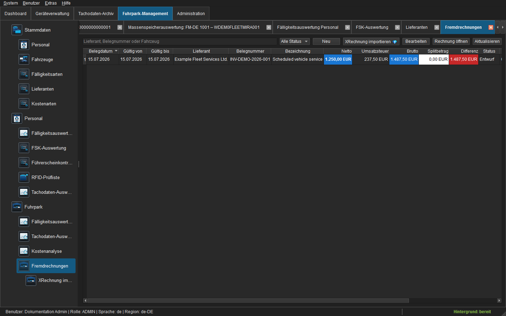Open the Kostenanalyse icon in sidebar
The height and width of the screenshot is (316, 506).
24,251
